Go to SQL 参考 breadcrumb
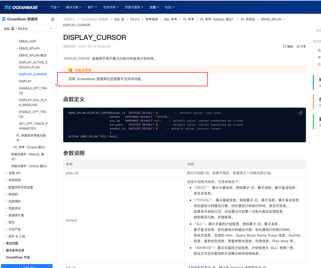The width and height of the screenshot is (321, 268). [x=170, y=19]
